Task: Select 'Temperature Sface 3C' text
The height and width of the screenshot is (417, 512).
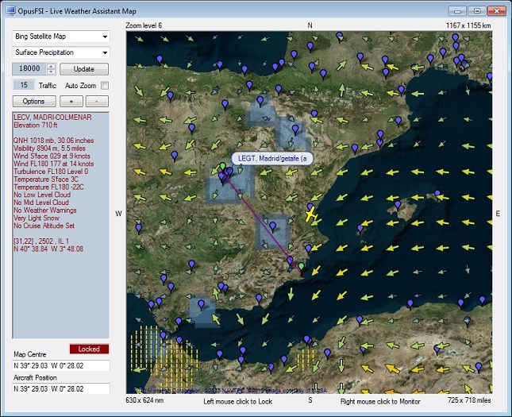Action: pyautogui.click(x=46, y=180)
